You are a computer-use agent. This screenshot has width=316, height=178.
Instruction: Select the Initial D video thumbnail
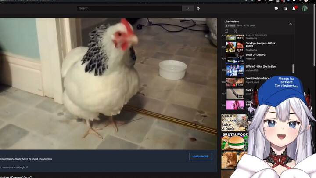point(235,58)
